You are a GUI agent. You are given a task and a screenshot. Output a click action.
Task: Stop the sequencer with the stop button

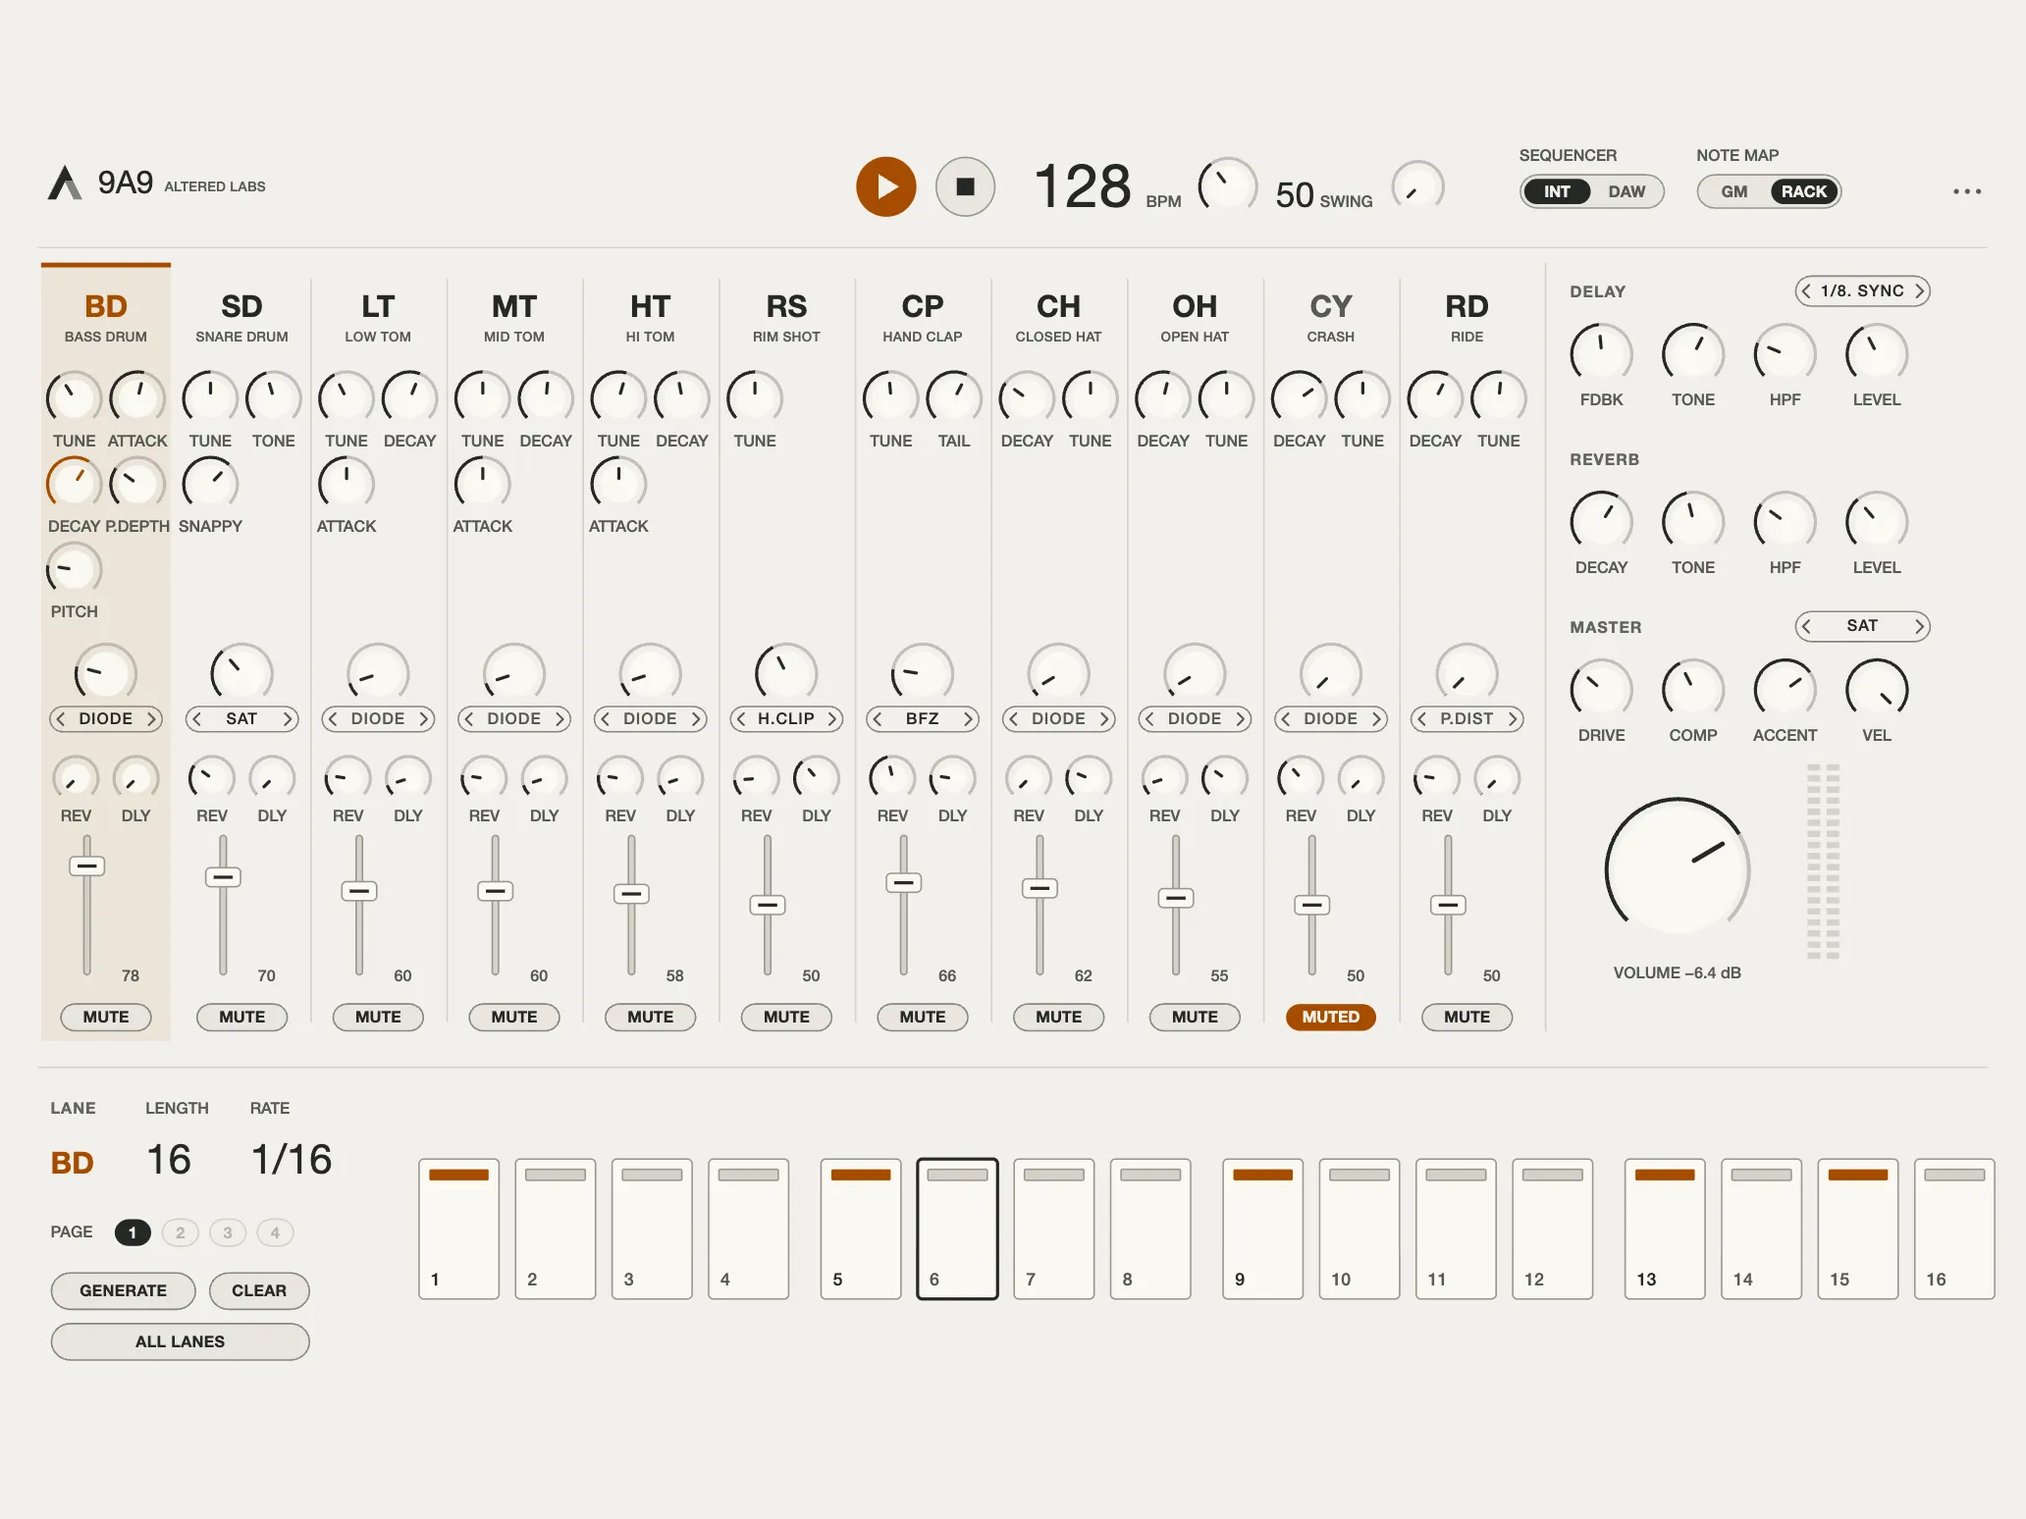(965, 186)
